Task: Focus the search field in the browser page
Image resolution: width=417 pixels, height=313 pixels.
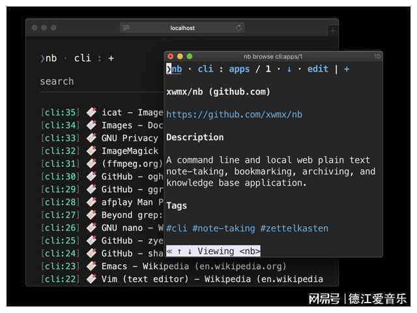Action: click(x=101, y=81)
